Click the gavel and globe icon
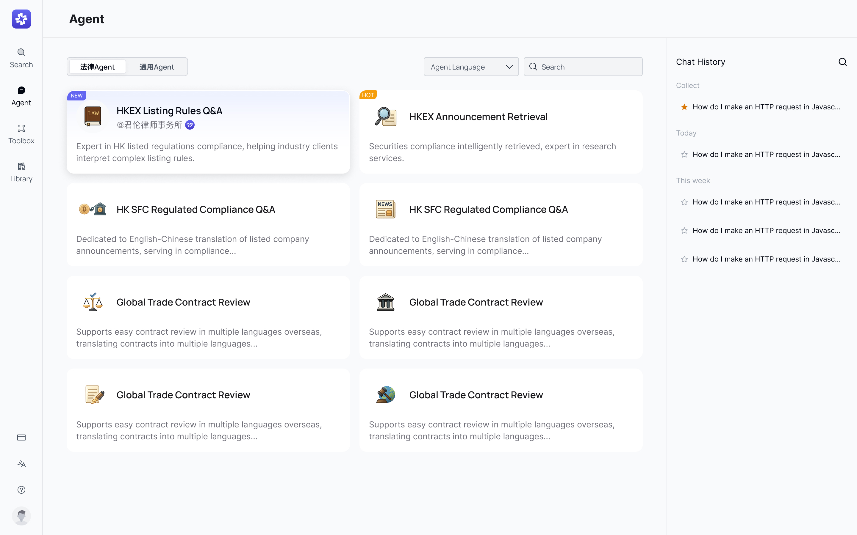 tap(385, 394)
